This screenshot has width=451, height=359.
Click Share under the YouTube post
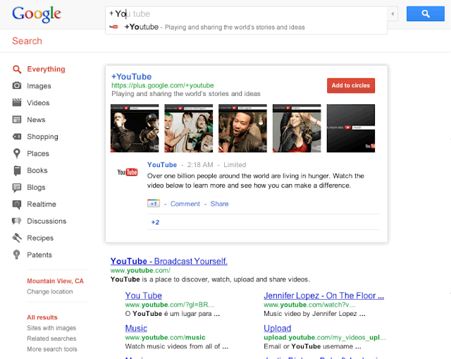click(x=219, y=204)
